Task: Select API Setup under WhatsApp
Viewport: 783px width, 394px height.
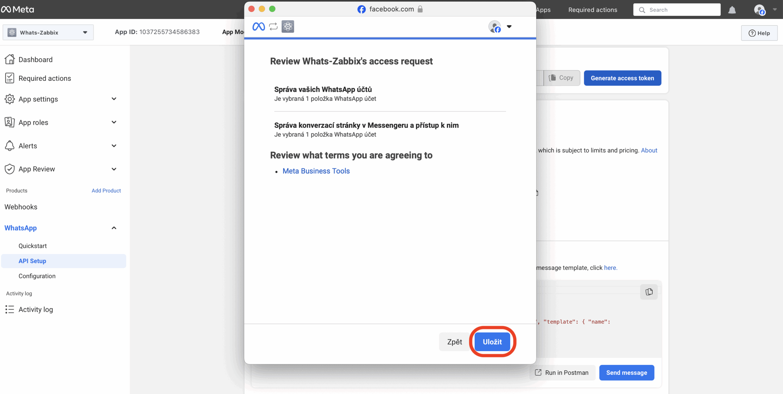Action: pyautogui.click(x=64, y=261)
